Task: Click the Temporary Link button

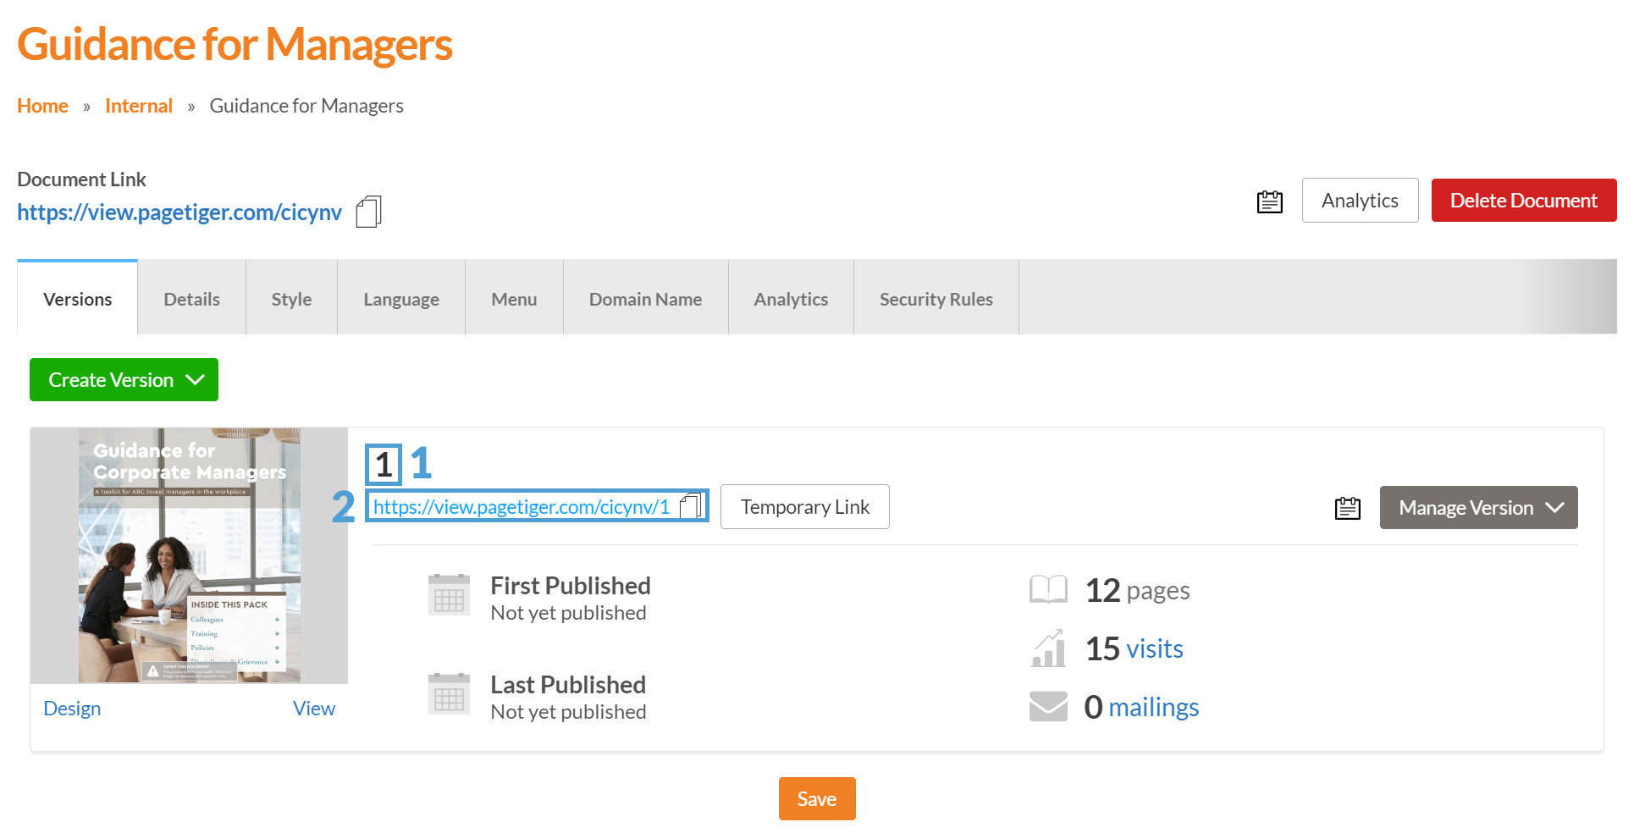Action: click(804, 507)
